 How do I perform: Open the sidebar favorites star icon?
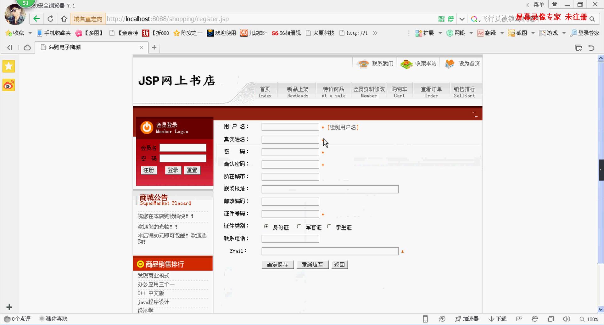(9, 66)
